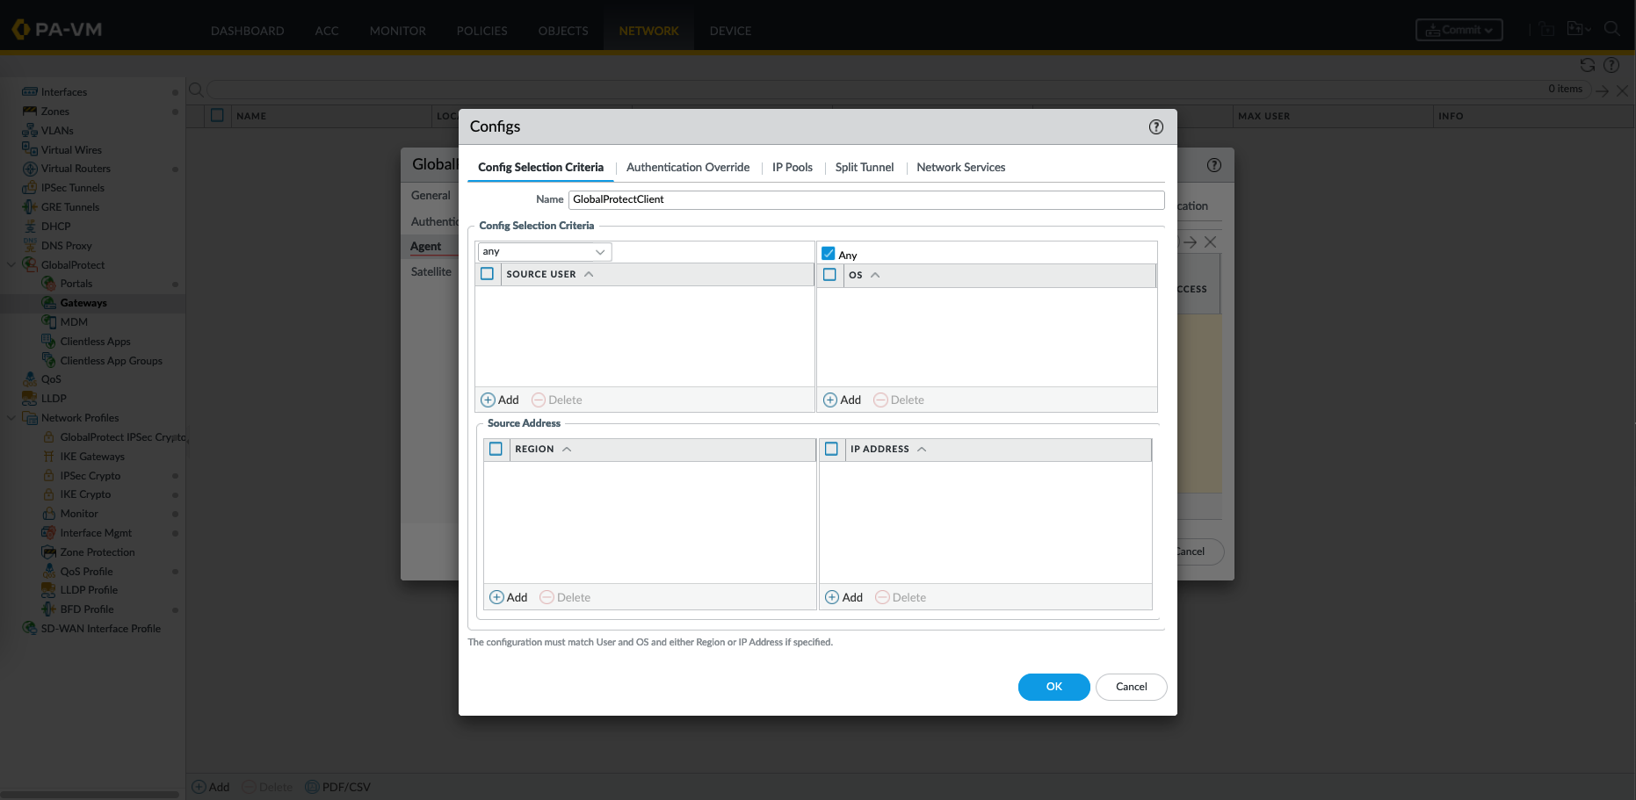Collapse the Network Profiles tree node
This screenshot has width=1636, height=800.
[11, 418]
